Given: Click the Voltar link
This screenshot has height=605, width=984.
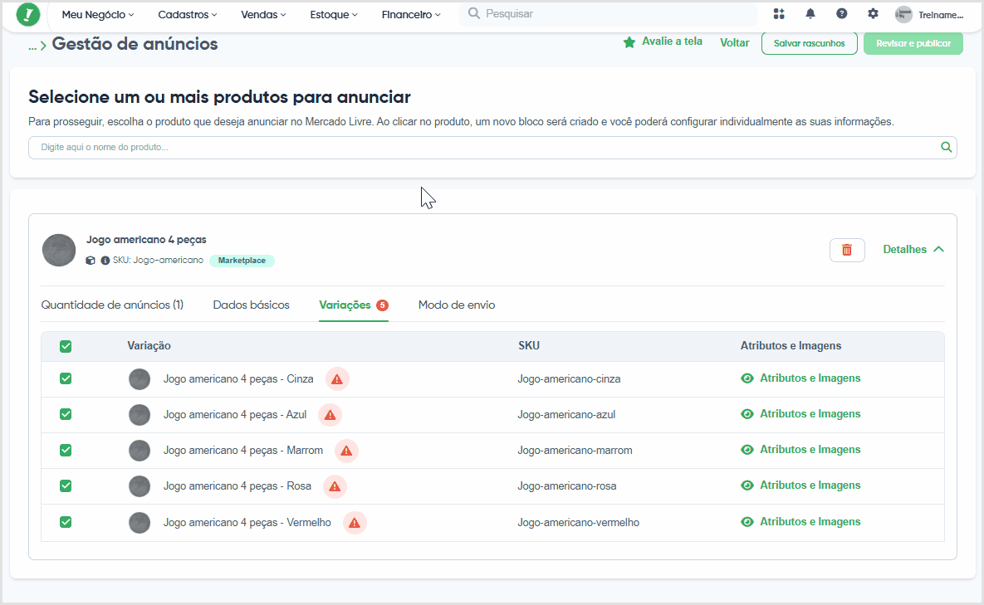Looking at the screenshot, I should click(x=734, y=42).
